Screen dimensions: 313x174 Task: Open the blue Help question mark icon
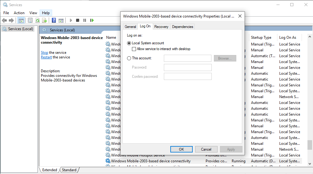point(54,20)
